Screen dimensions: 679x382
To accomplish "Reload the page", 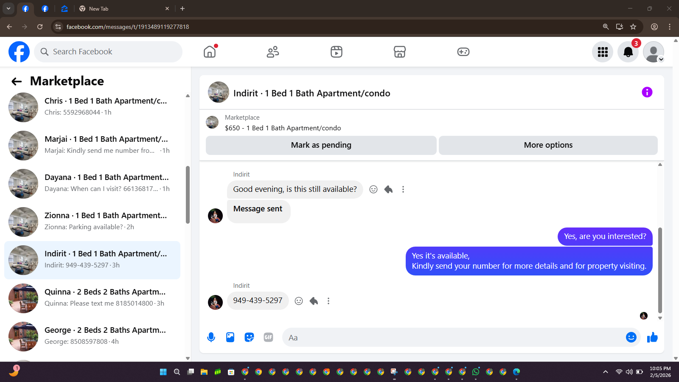I will (40, 27).
